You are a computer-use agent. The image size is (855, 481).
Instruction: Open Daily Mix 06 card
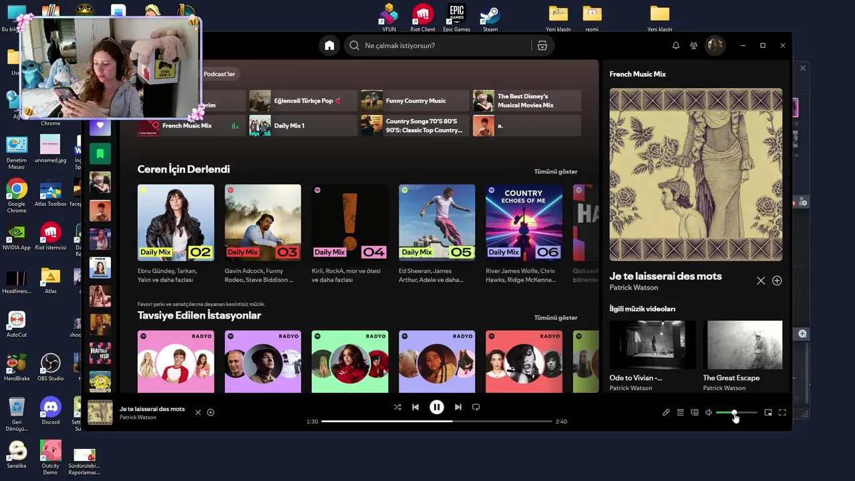coord(524,234)
